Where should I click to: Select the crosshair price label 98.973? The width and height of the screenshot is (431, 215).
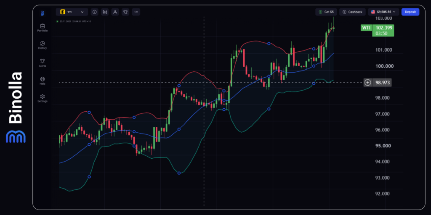coord(382,82)
